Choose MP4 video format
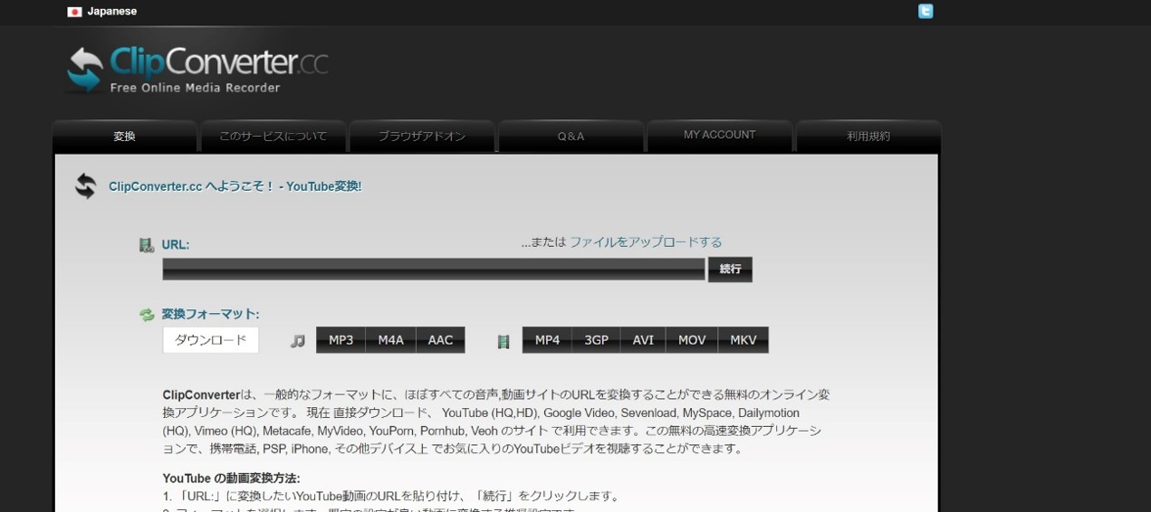 (x=548, y=340)
